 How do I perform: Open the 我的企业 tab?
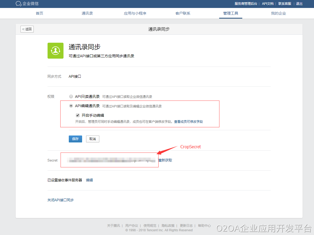point(278,13)
